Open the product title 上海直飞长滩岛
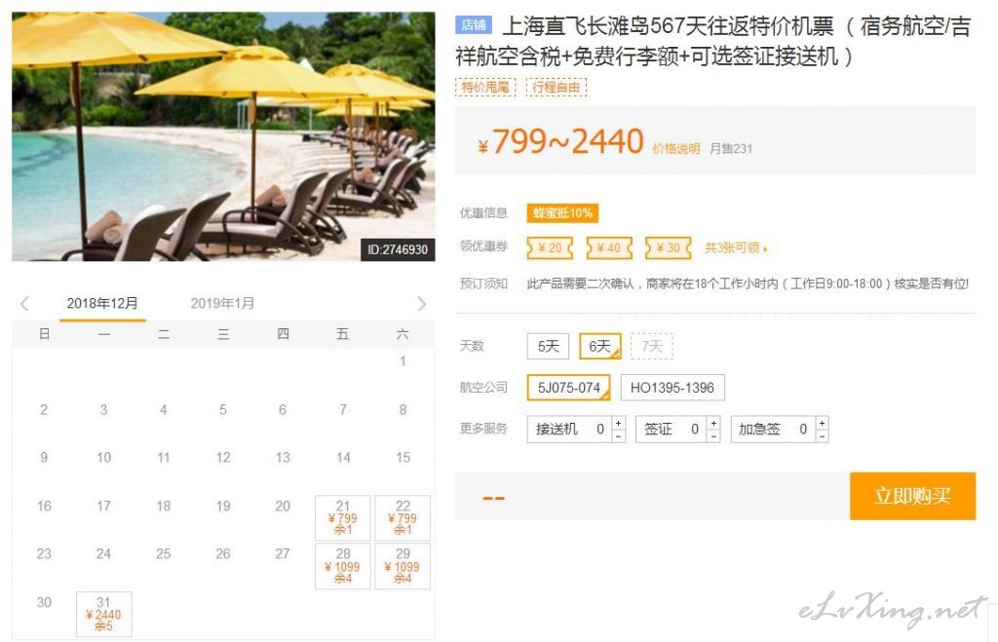Screen dimensions: 998x642 (x=712, y=41)
